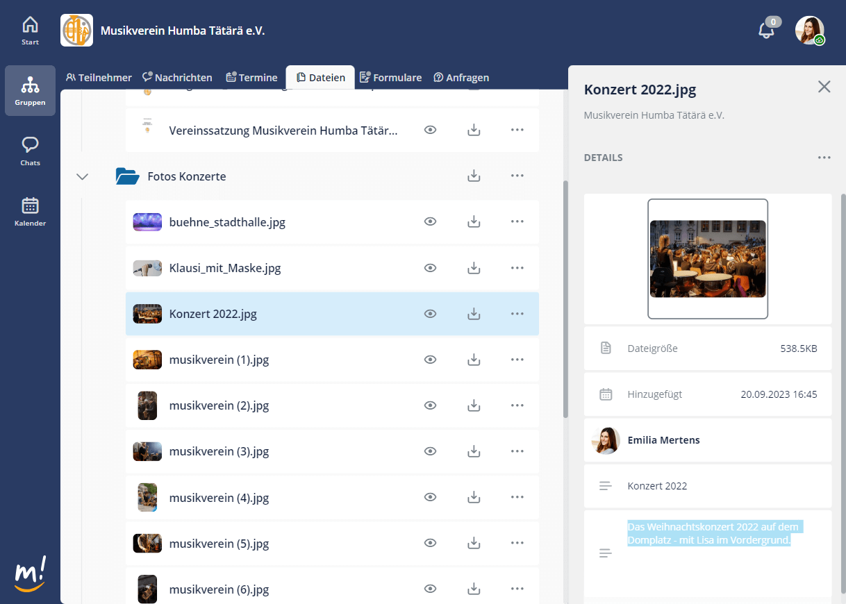Open more options for musikverein (3).jpg
Screen dimensions: 846x604
click(517, 451)
